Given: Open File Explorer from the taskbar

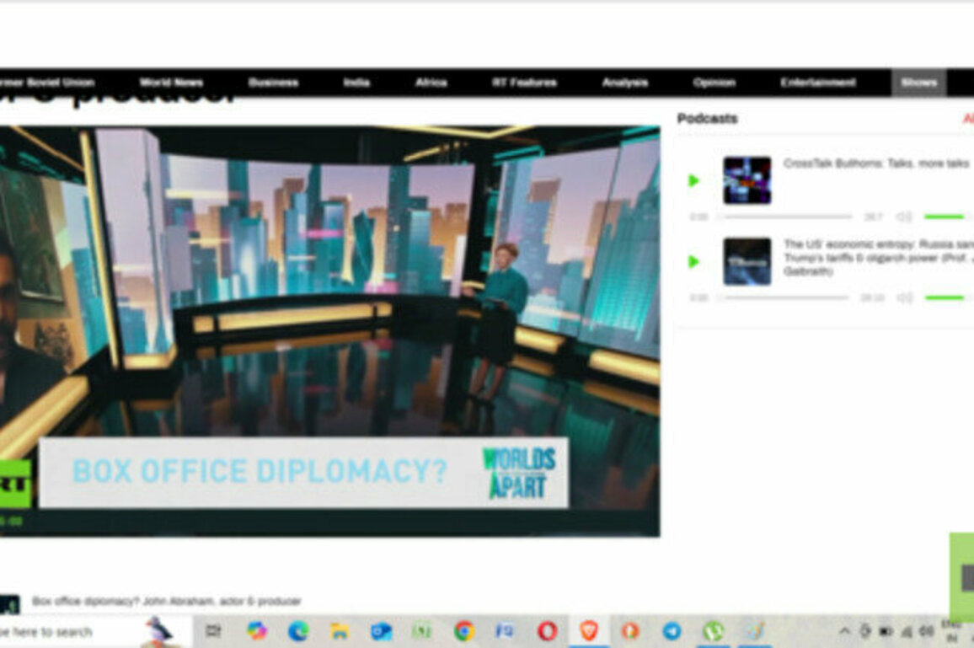Looking at the screenshot, I should tap(340, 632).
